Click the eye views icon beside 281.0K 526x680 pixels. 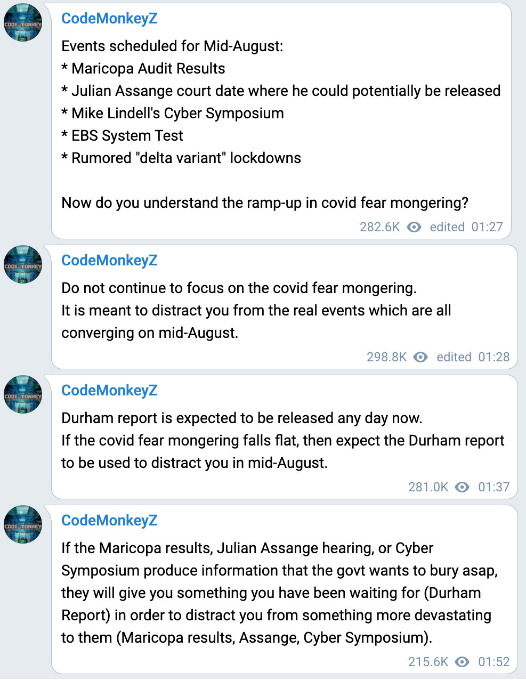pos(462,487)
